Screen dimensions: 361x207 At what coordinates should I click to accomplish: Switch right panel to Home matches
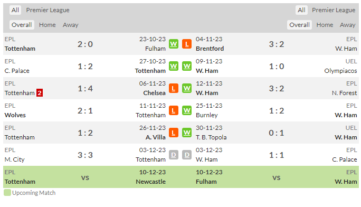coord(325,25)
